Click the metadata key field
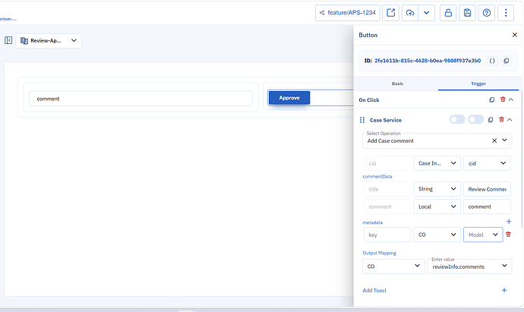The width and height of the screenshot is (524, 312). pos(387,235)
